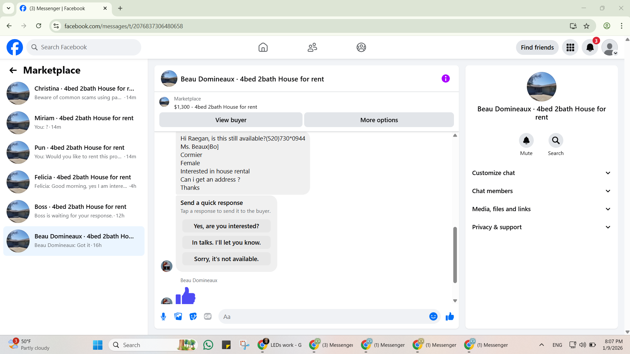Click the chat scroll-down arrow
Viewport: 630px width, 354px height.
pyautogui.click(x=455, y=301)
